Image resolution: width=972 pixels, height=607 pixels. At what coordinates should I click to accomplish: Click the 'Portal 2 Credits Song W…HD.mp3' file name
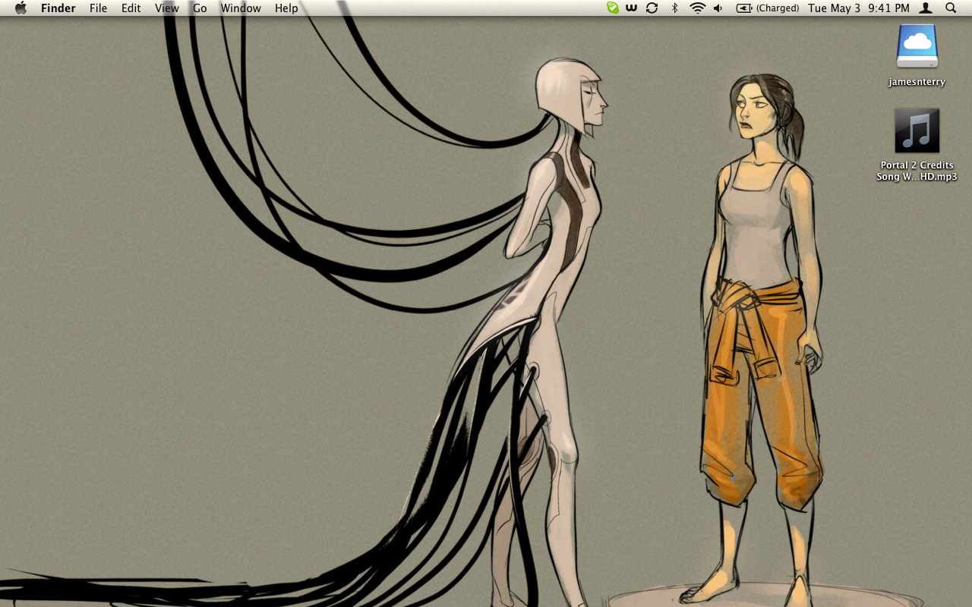coord(917,171)
